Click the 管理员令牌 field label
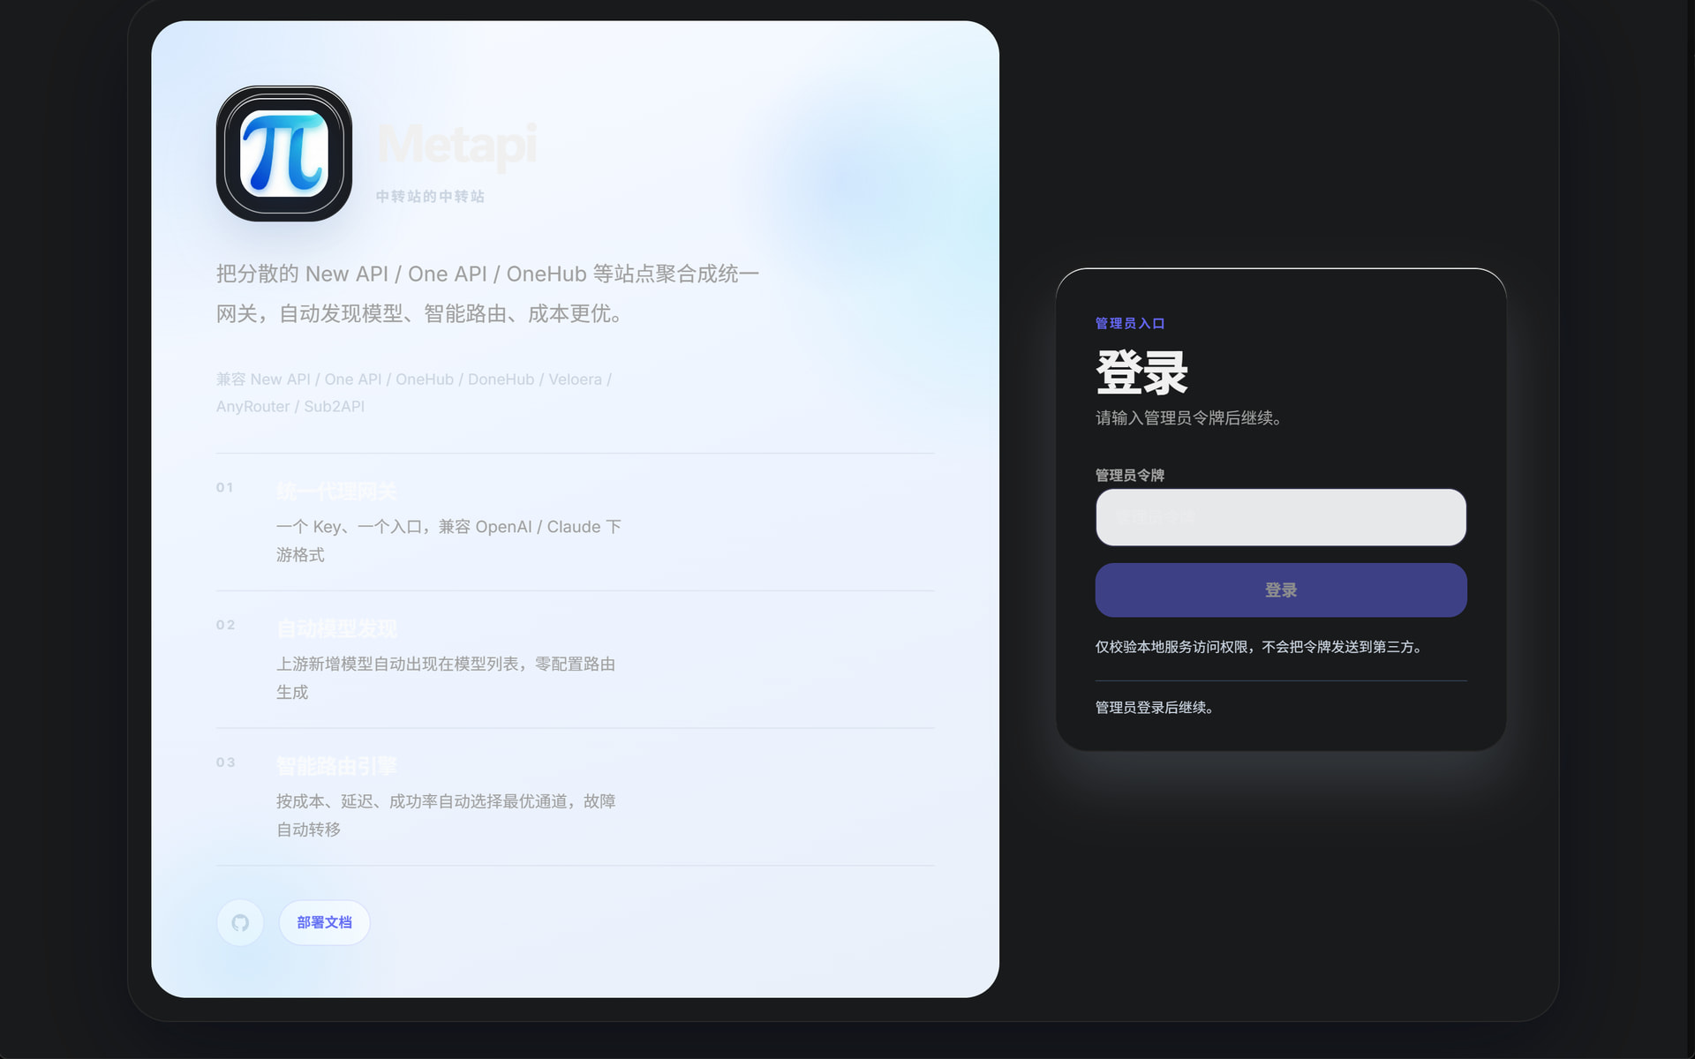 click(x=1130, y=476)
